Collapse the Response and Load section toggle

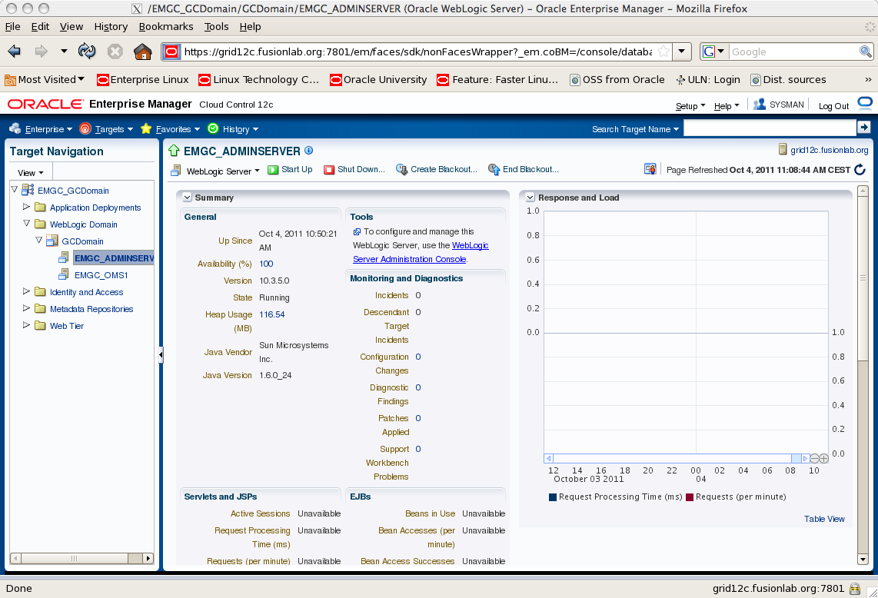(529, 198)
